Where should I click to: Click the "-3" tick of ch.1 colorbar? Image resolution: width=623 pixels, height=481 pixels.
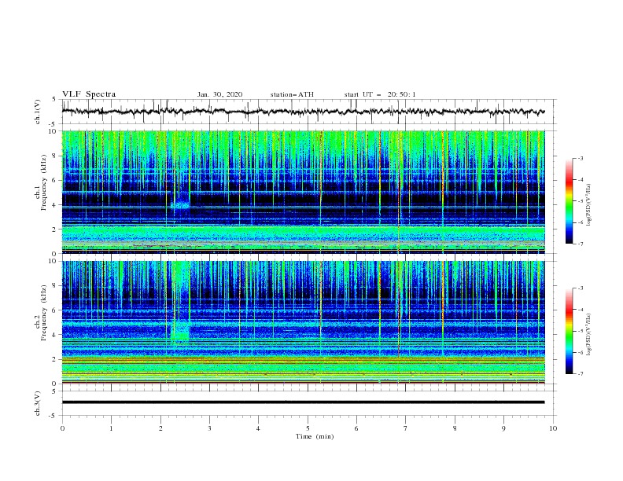[581, 158]
